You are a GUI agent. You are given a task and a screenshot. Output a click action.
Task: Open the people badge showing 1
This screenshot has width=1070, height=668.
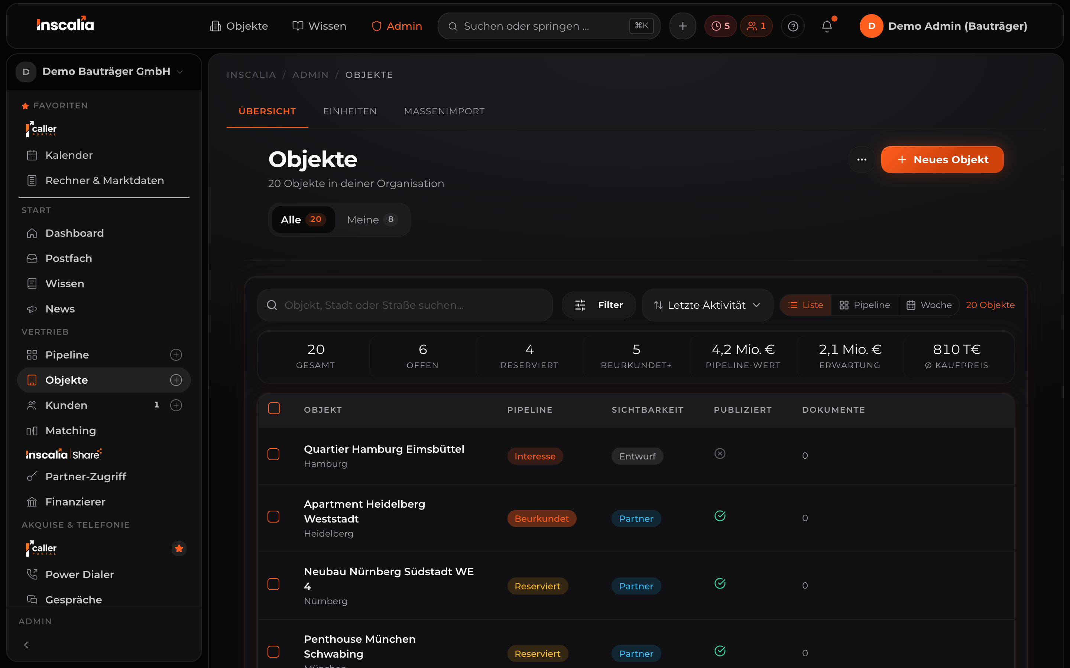(756, 26)
